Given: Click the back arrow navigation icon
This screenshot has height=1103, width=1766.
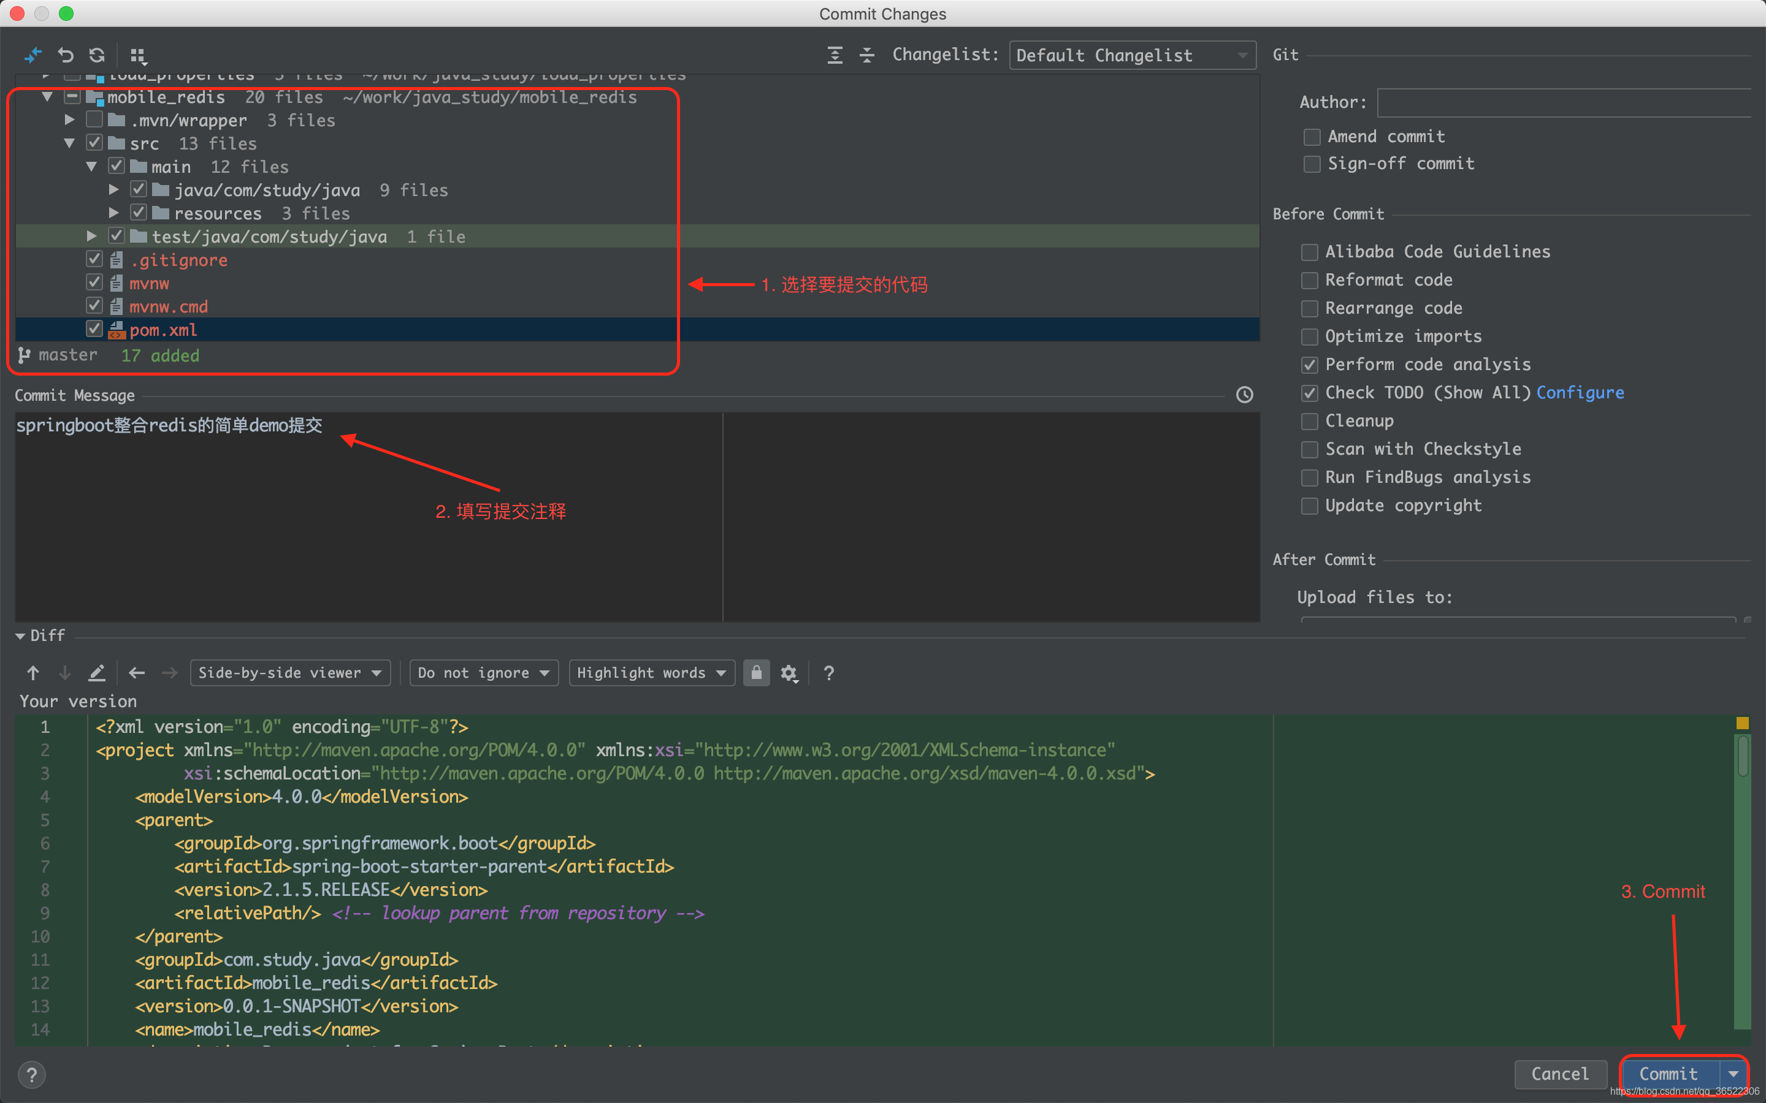Looking at the screenshot, I should tap(137, 672).
